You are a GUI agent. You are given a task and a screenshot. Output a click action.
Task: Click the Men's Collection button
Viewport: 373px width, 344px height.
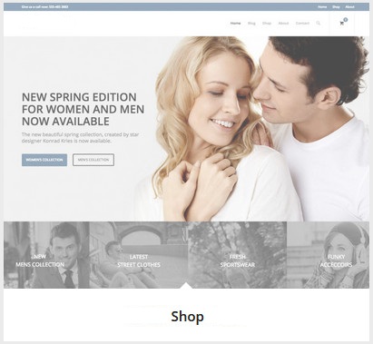pyautogui.click(x=93, y=160)
